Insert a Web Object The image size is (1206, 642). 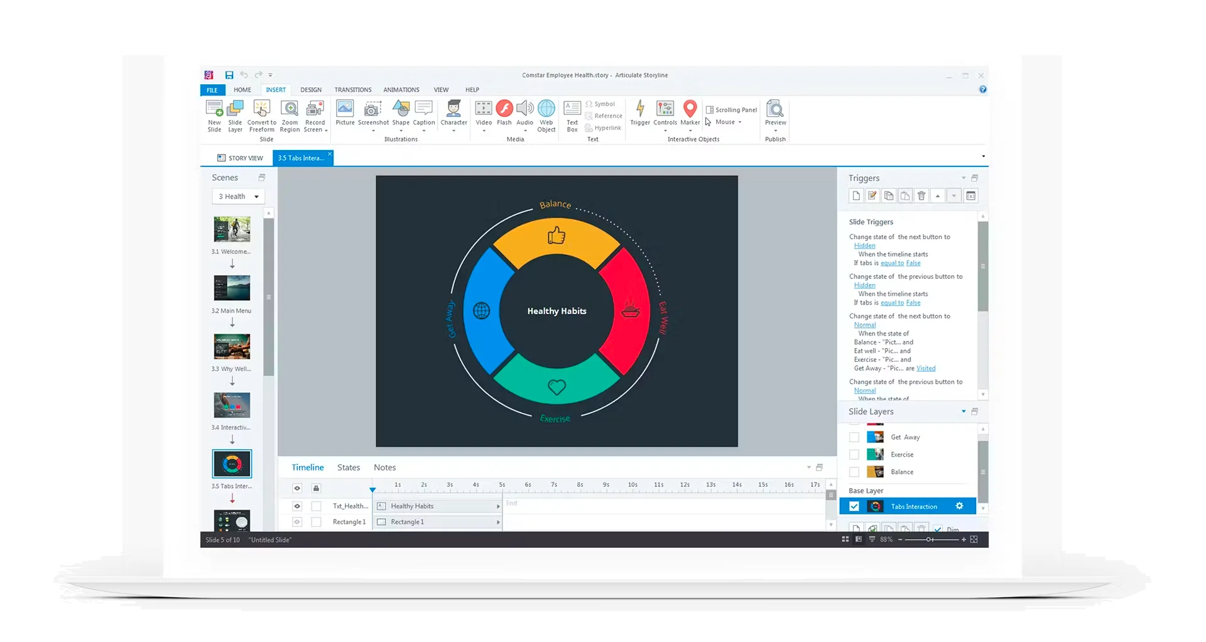click(546, 116)
